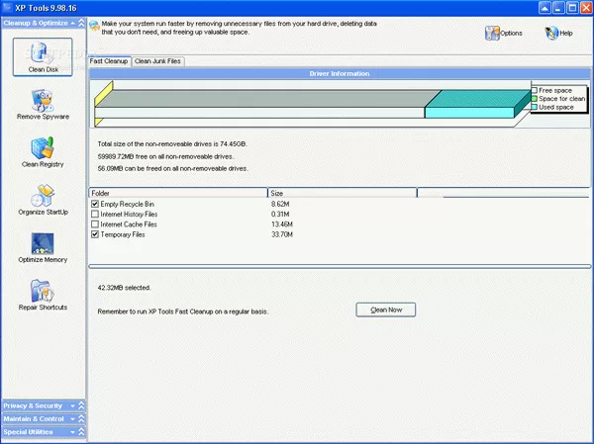Click the 42.32MB selected text
This screenshot has width=594, height=444.
[x=124, y=288]
